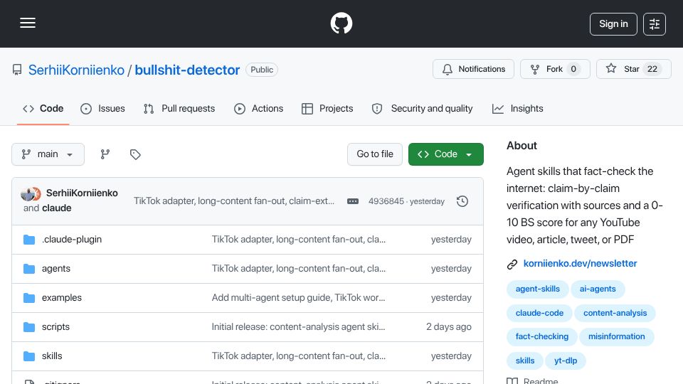This screenshot has height=384, width=683.
Task: Open the .claude-plugin folder
Action: [x=72, y=240]
